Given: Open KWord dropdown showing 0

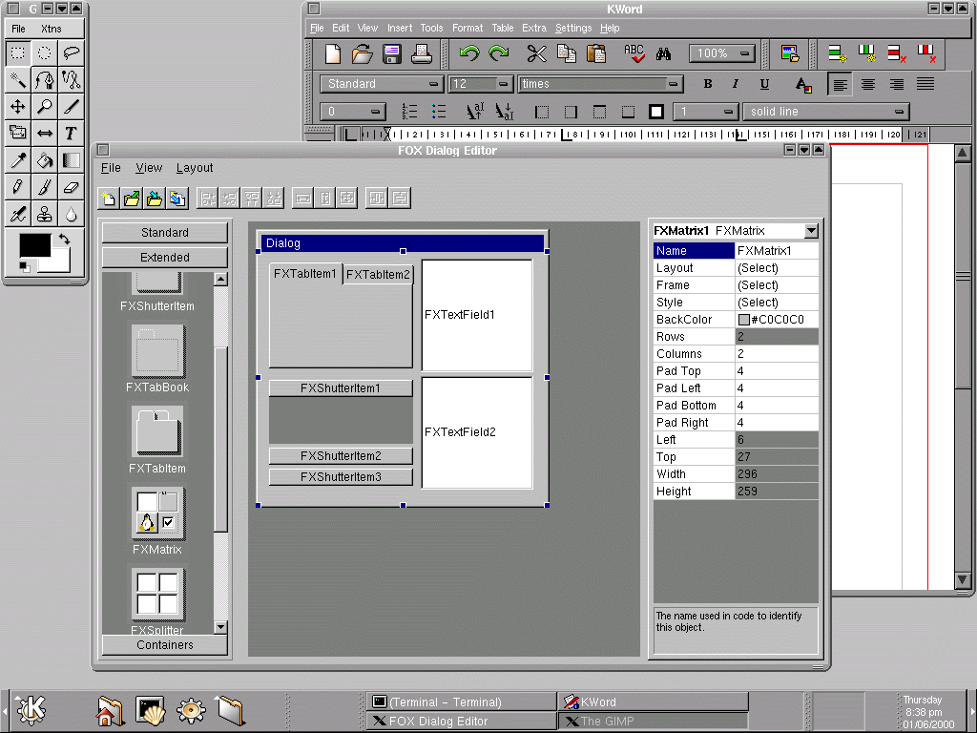Looking at the screenshot, I should coord(353,112).
